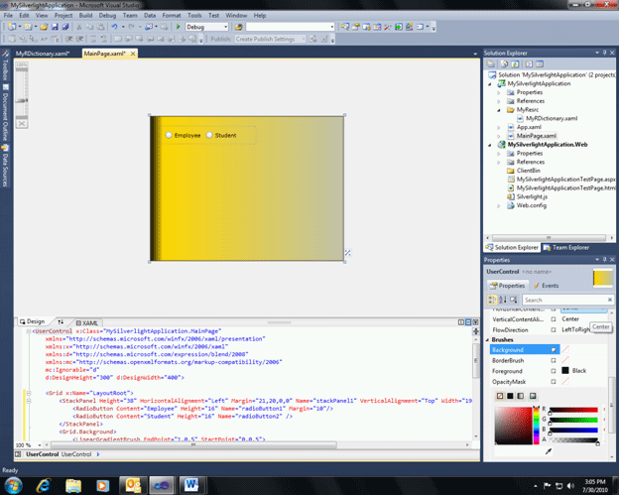Switch to the MyRDictionary.xaml tab
Viewport: 619px width, 495px height.
[x=43, y=54]
